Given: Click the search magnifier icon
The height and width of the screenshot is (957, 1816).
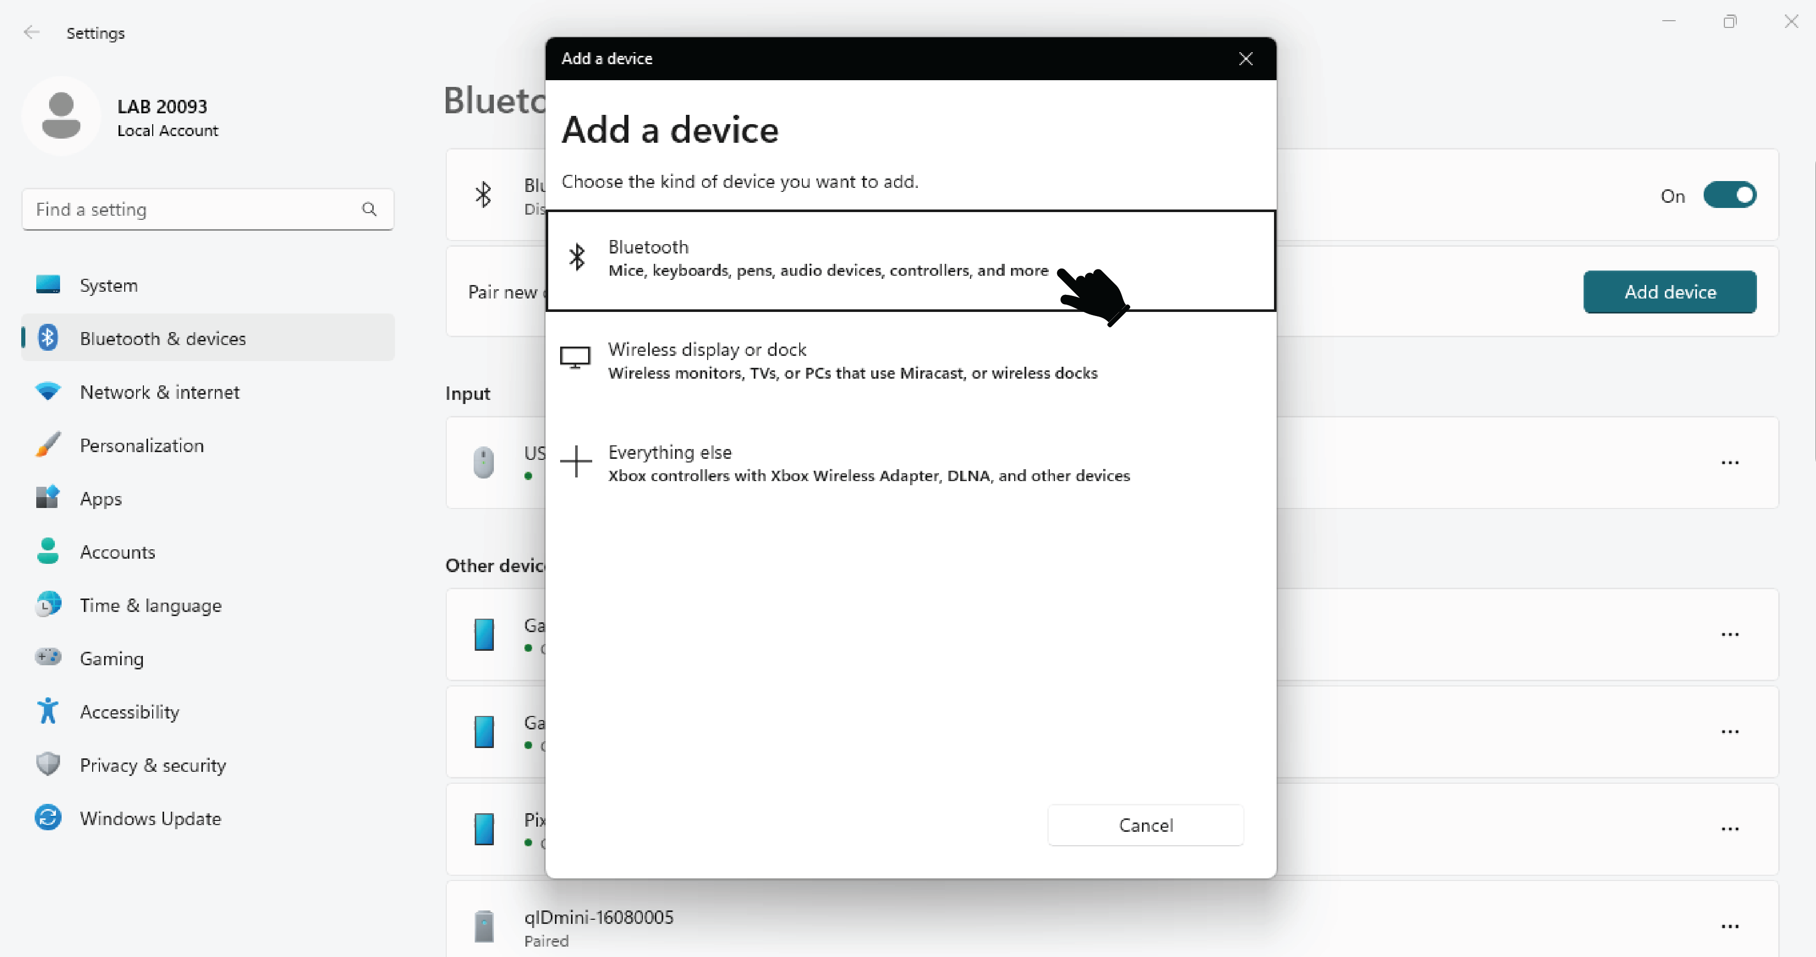Looking at the screenshot, I should tap(369, 210).
